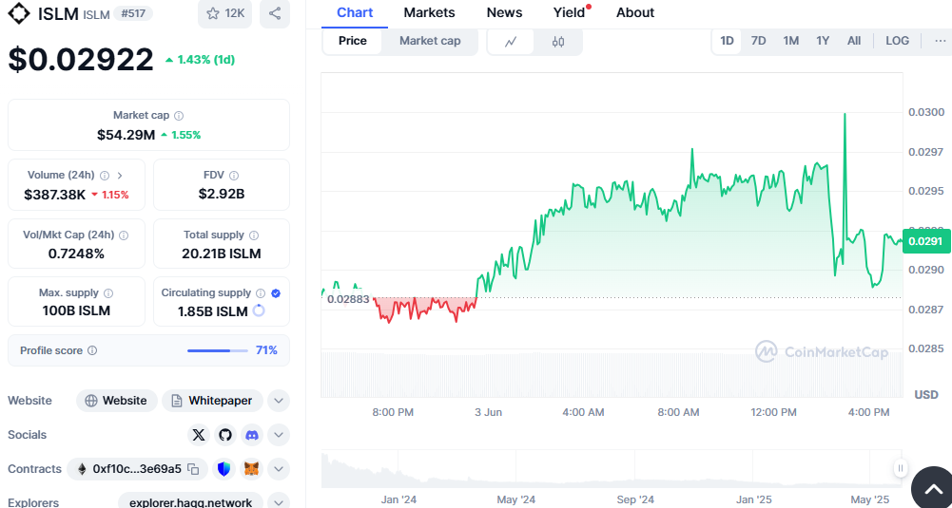952x508 pixels.
Task: Click the circulating supply progress ring
Action: click(x=258, y=311)
